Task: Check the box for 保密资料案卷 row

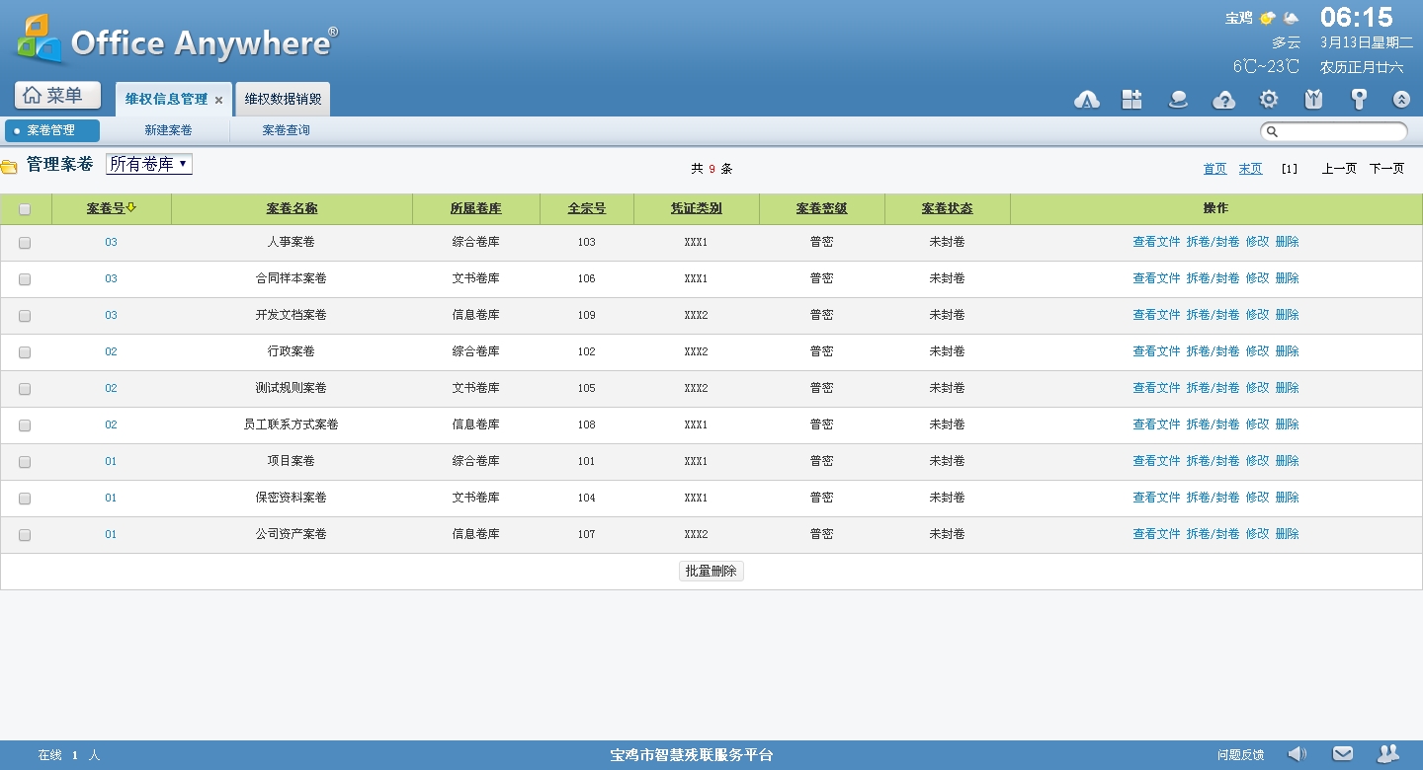Action: (25, 499)
